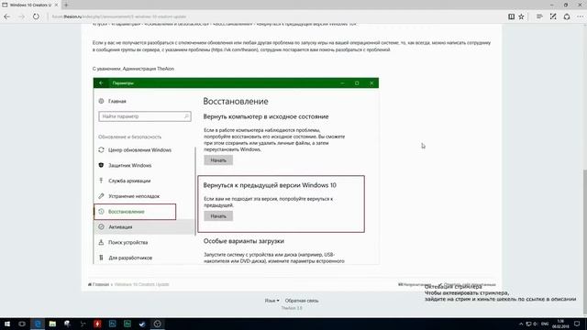The height and width of the screenshot is (330, 587).
Task: Open File Explorer from the taskbar
Action: coord(52,324)
